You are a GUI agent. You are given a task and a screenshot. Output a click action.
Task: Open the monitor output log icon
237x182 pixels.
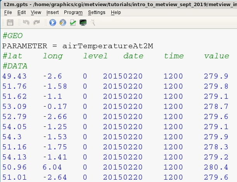(x=83, y=23)
